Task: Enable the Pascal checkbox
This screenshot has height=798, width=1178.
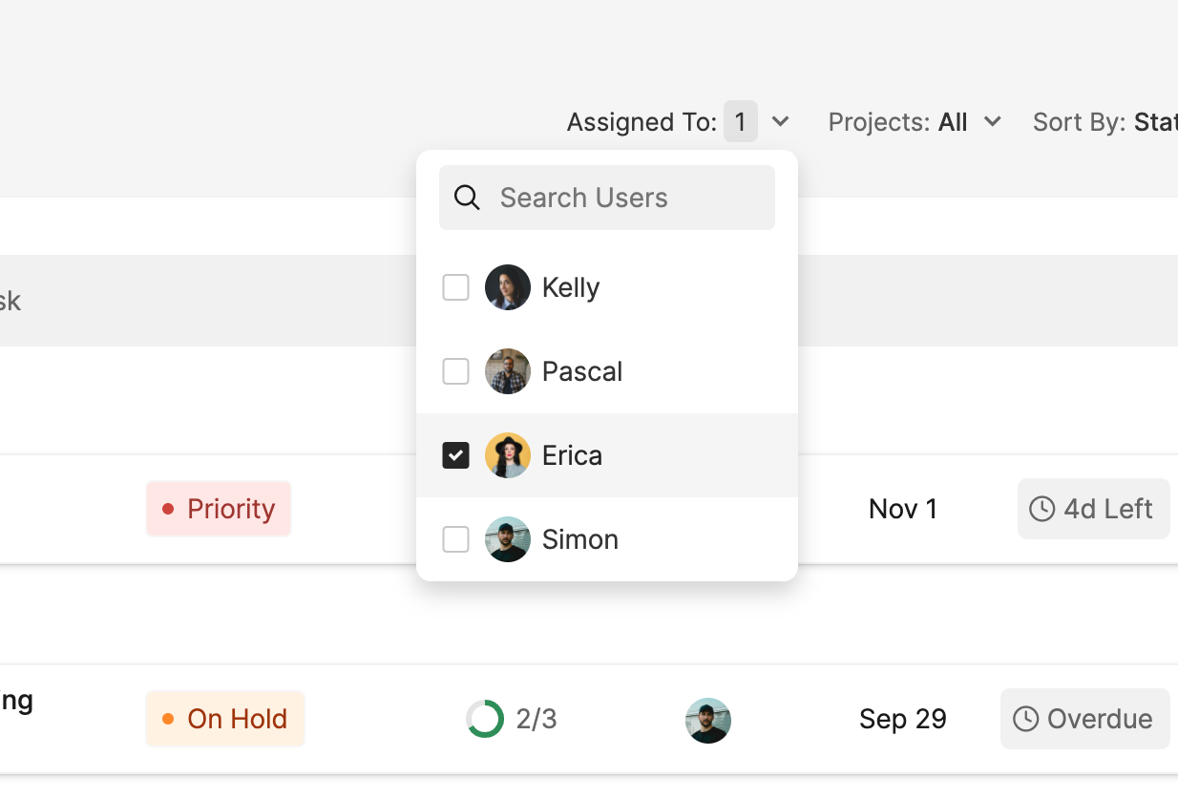Action: [x=456, y=371]
